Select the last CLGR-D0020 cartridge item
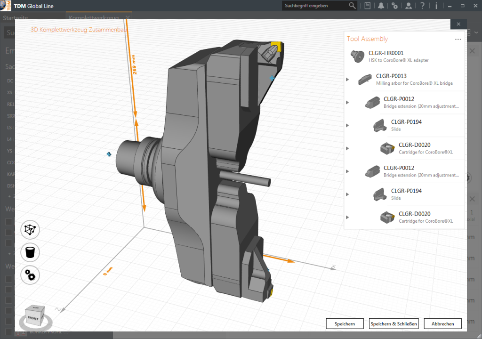482x339 pixels. [x=404, y=217]
